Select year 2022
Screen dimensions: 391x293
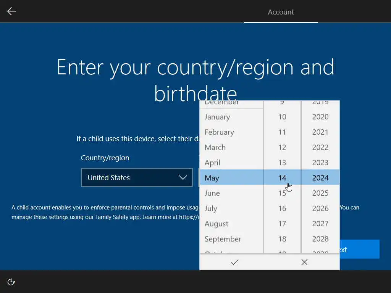(320, 147)
